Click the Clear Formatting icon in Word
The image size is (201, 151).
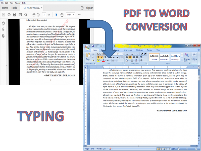coord(122,57)
